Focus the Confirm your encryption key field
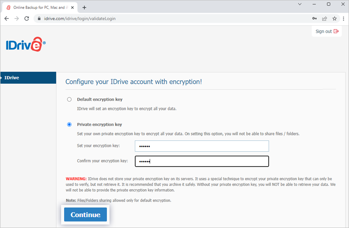 (x=202, y=161)
